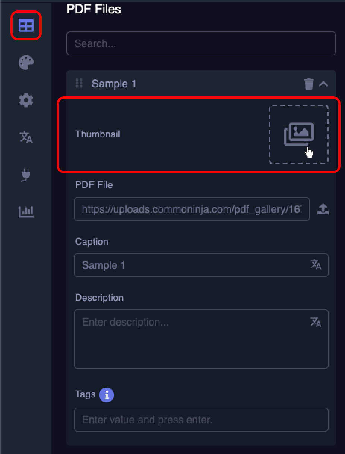Open the translation sidebar tab
345x454 pixels.
(x=26, y=137)
